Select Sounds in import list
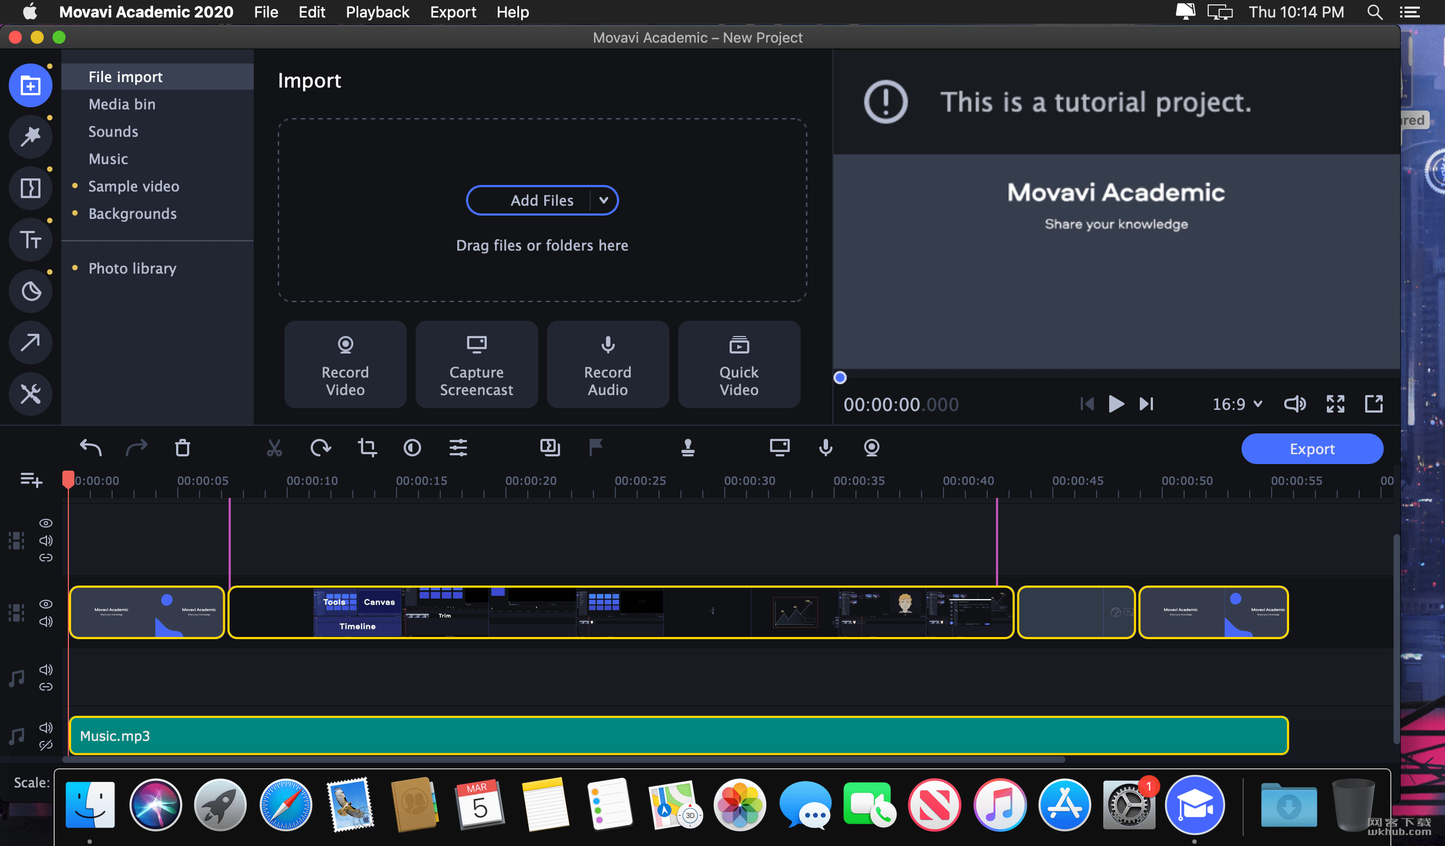 pyautogui.click(x=157, y=131)
